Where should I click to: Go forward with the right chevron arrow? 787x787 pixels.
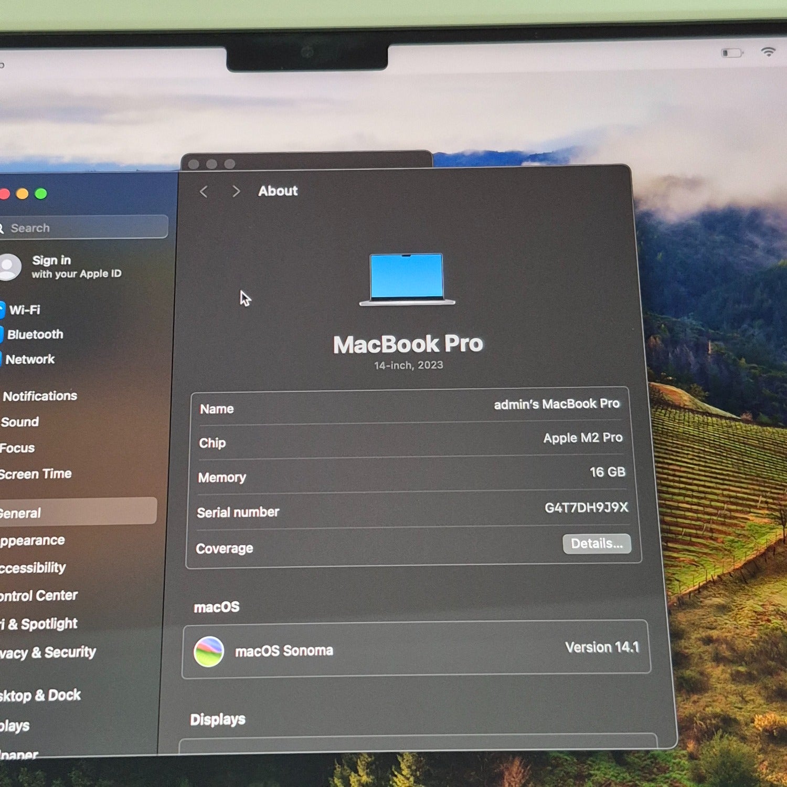(x=236, y=192)
